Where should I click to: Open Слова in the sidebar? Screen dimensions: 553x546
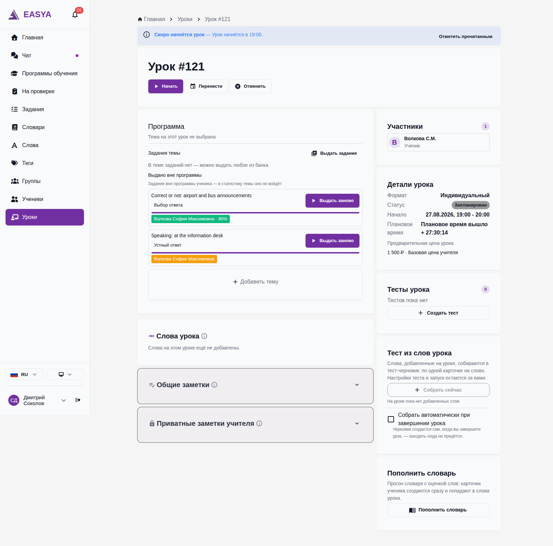click(45, 145)
